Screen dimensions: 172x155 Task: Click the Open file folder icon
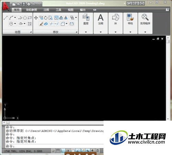click(x=19, y=4)
